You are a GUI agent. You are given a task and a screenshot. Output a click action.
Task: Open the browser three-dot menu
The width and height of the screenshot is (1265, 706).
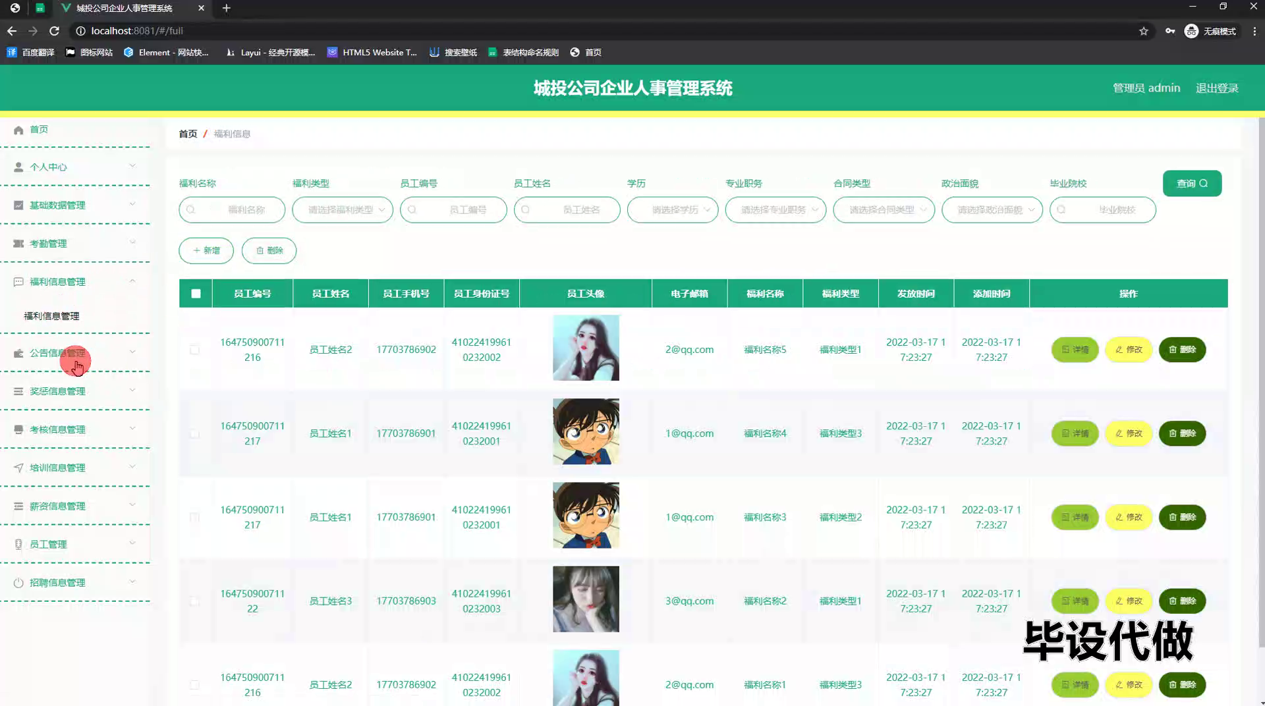1254,31
